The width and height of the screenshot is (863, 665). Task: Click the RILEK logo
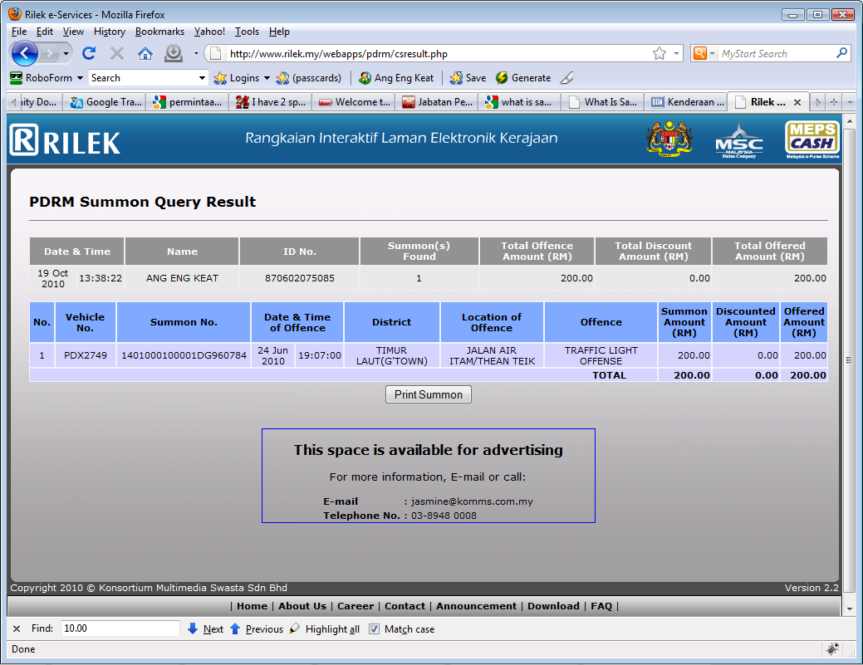click(65, 141)
